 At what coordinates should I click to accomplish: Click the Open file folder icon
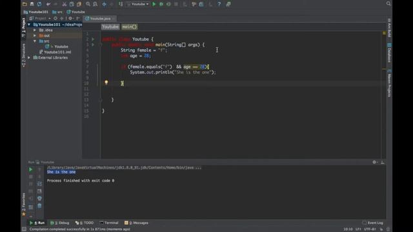coord(25,4)
